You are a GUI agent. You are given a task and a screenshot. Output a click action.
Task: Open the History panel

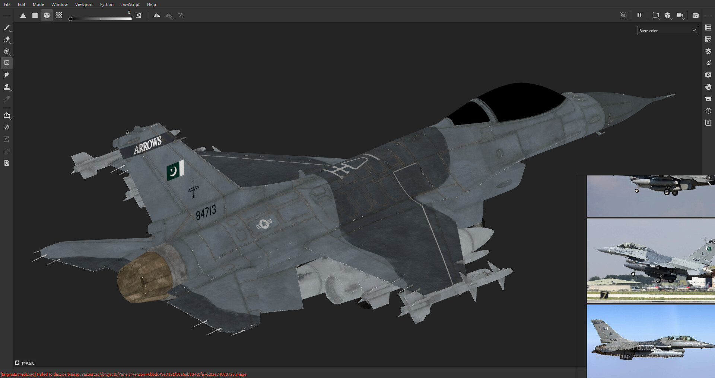click(x=708, y=110)
